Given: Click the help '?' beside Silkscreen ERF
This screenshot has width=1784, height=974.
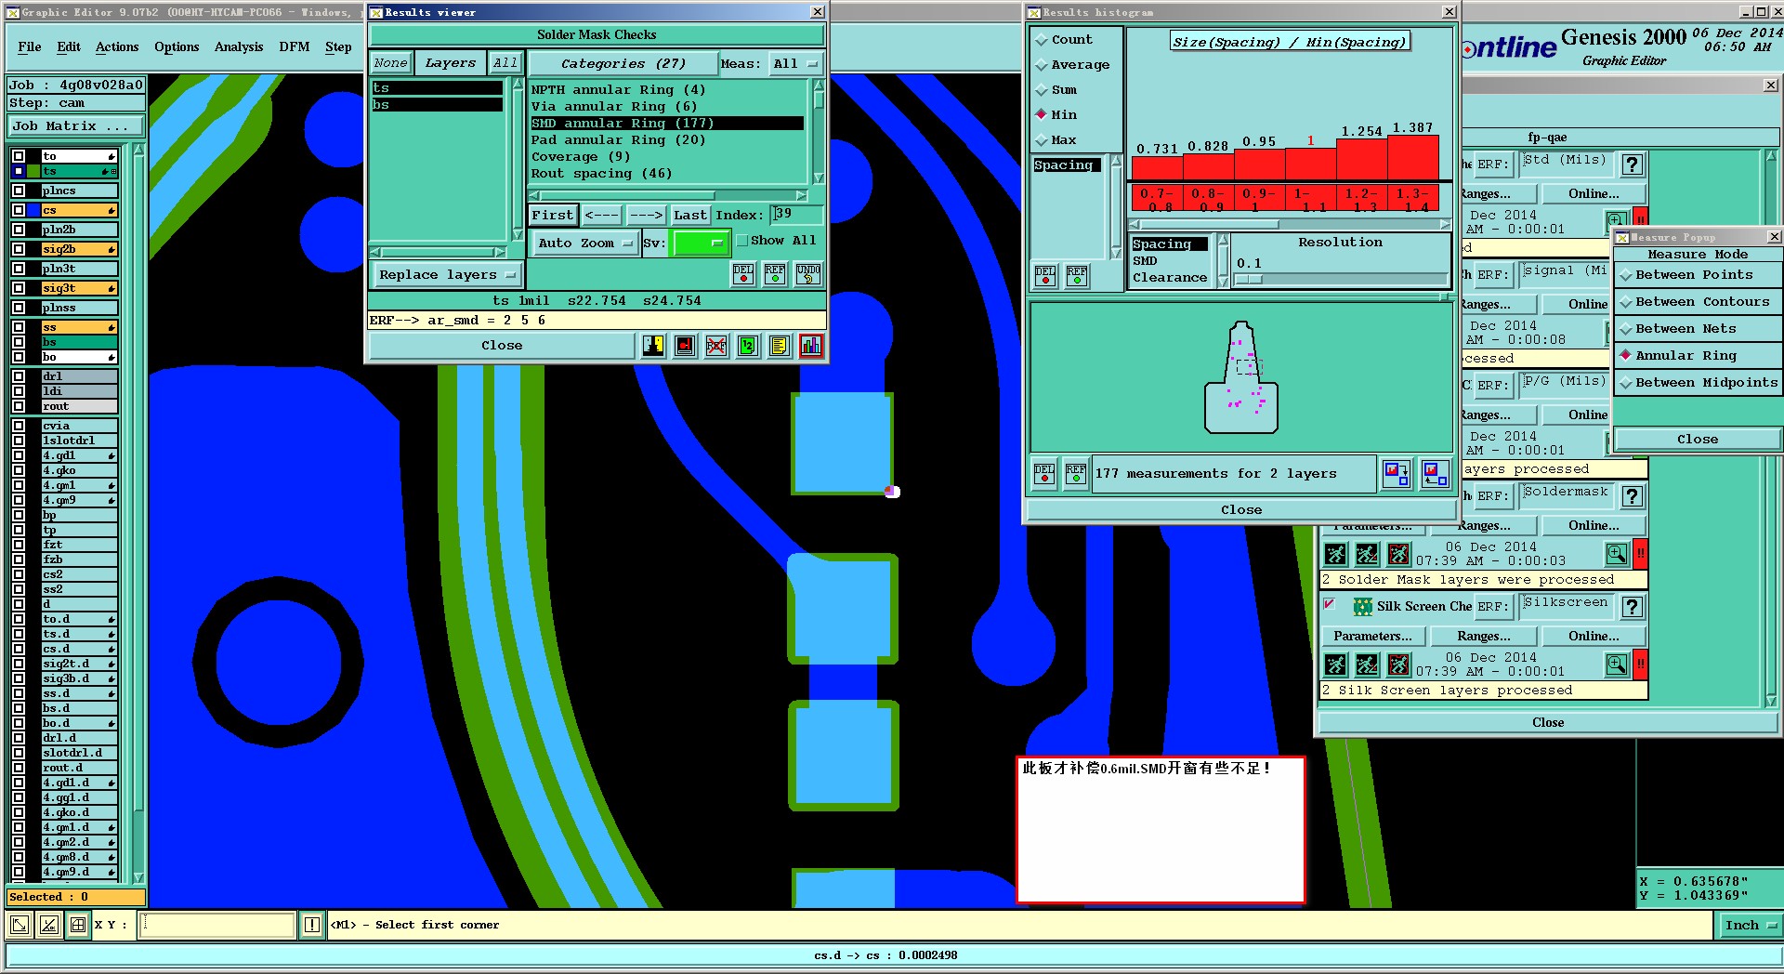Looking at the screenshot, I should [1633, 607].
